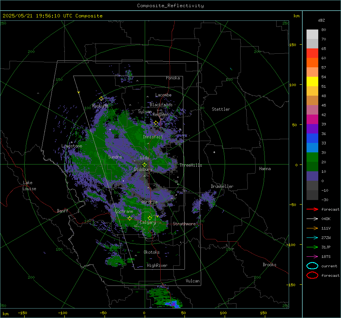Click the 'current' legend label
Viewport: 341px width, 318px height.
[x=329, y=266]
